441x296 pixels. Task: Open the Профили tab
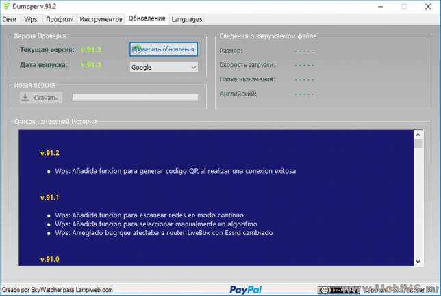(60, 19)
